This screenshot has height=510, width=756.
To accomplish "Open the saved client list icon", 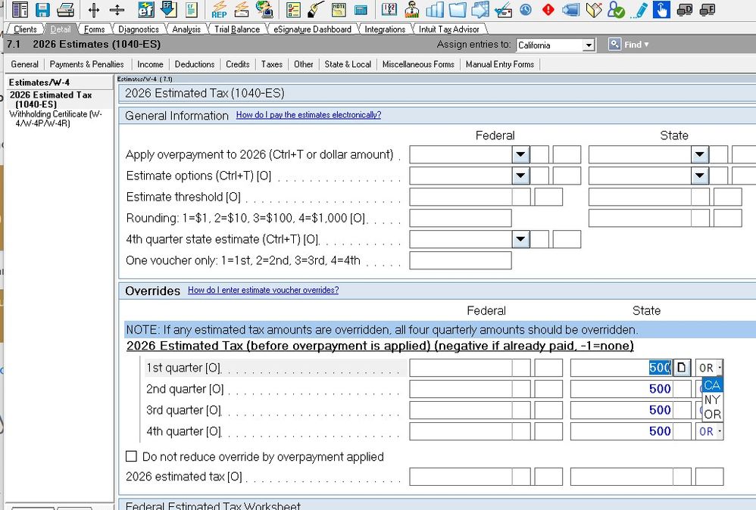I will [x=20, y=9].
